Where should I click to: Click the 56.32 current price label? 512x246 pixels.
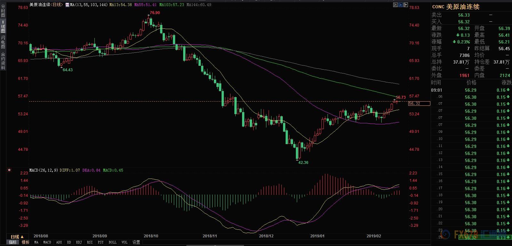click(419, 104)
